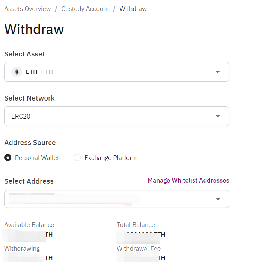
Task: Click the Withdraw page heading
Action: click(x=34, y=29)
